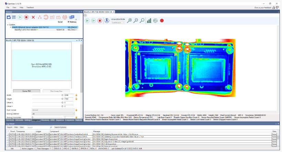Click the Offset X slider
The width and height of the screenshot is (282, 152).
47,103
